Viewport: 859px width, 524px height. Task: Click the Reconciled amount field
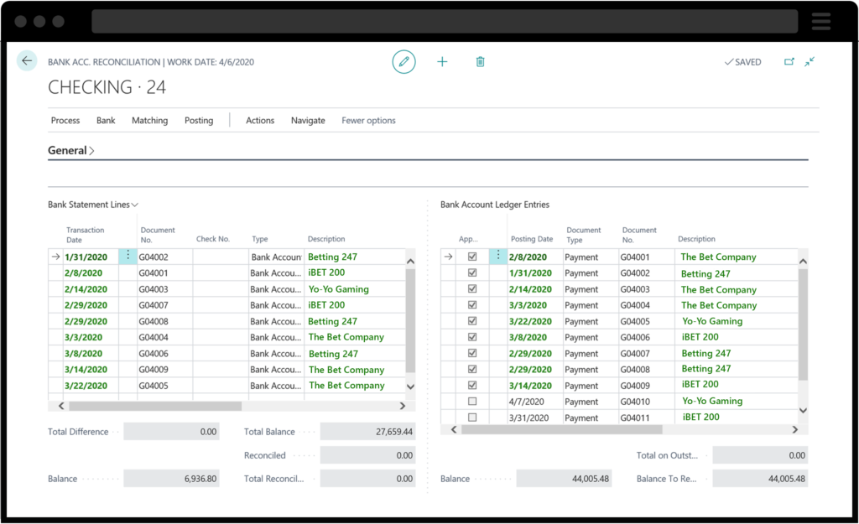point(367,455)
